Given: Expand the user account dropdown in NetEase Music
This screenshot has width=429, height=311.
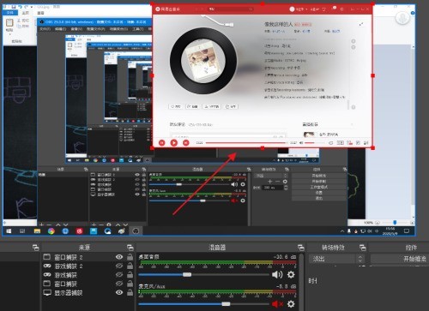Looking at the screenshot, I should click(x=306, y=9).
